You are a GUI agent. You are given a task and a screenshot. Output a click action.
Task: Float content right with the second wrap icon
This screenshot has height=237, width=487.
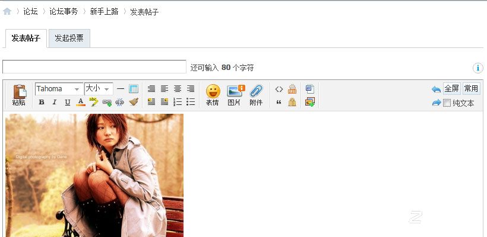(165, 102)
